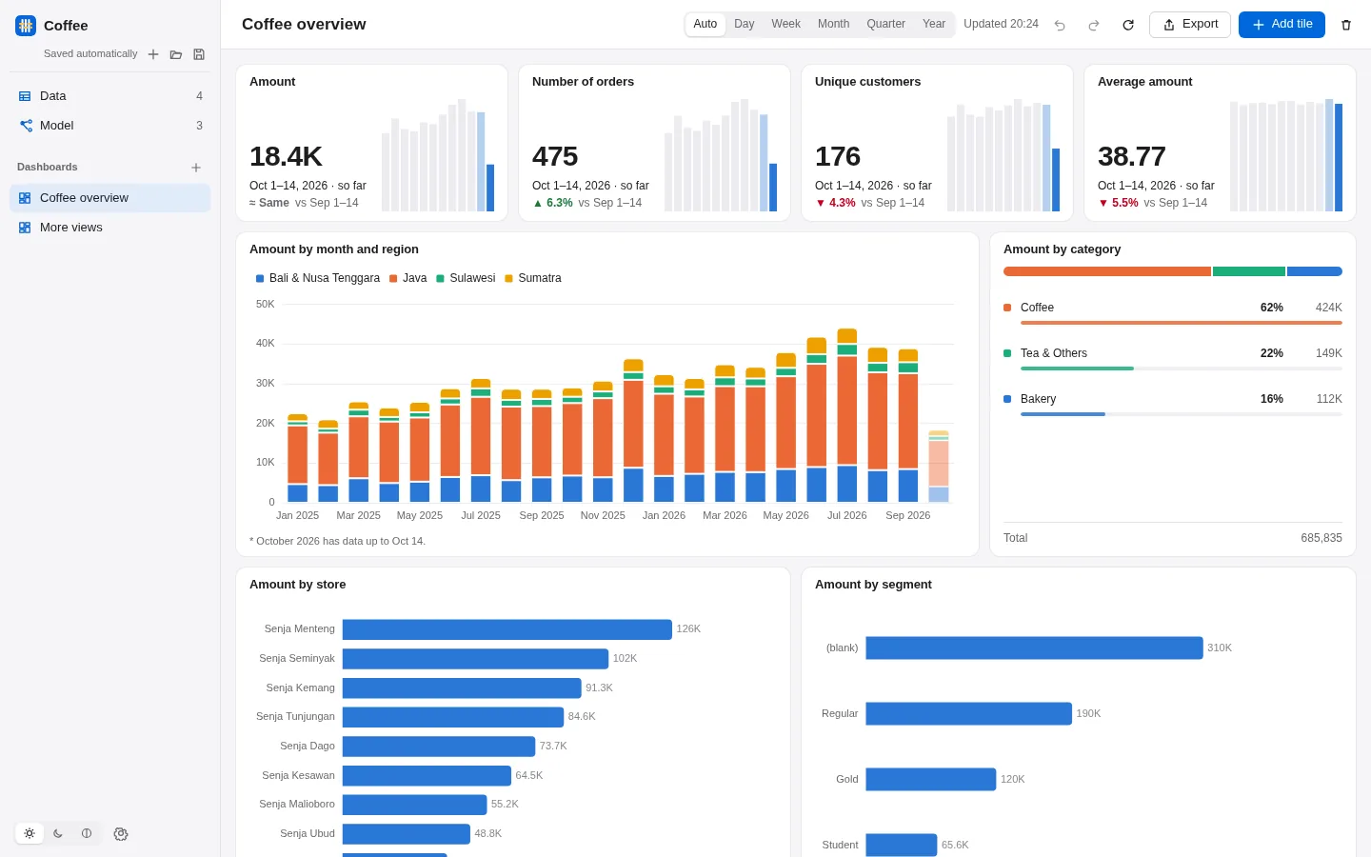
Task: Toggle the Java legend item
Action: tap(408, 278)
